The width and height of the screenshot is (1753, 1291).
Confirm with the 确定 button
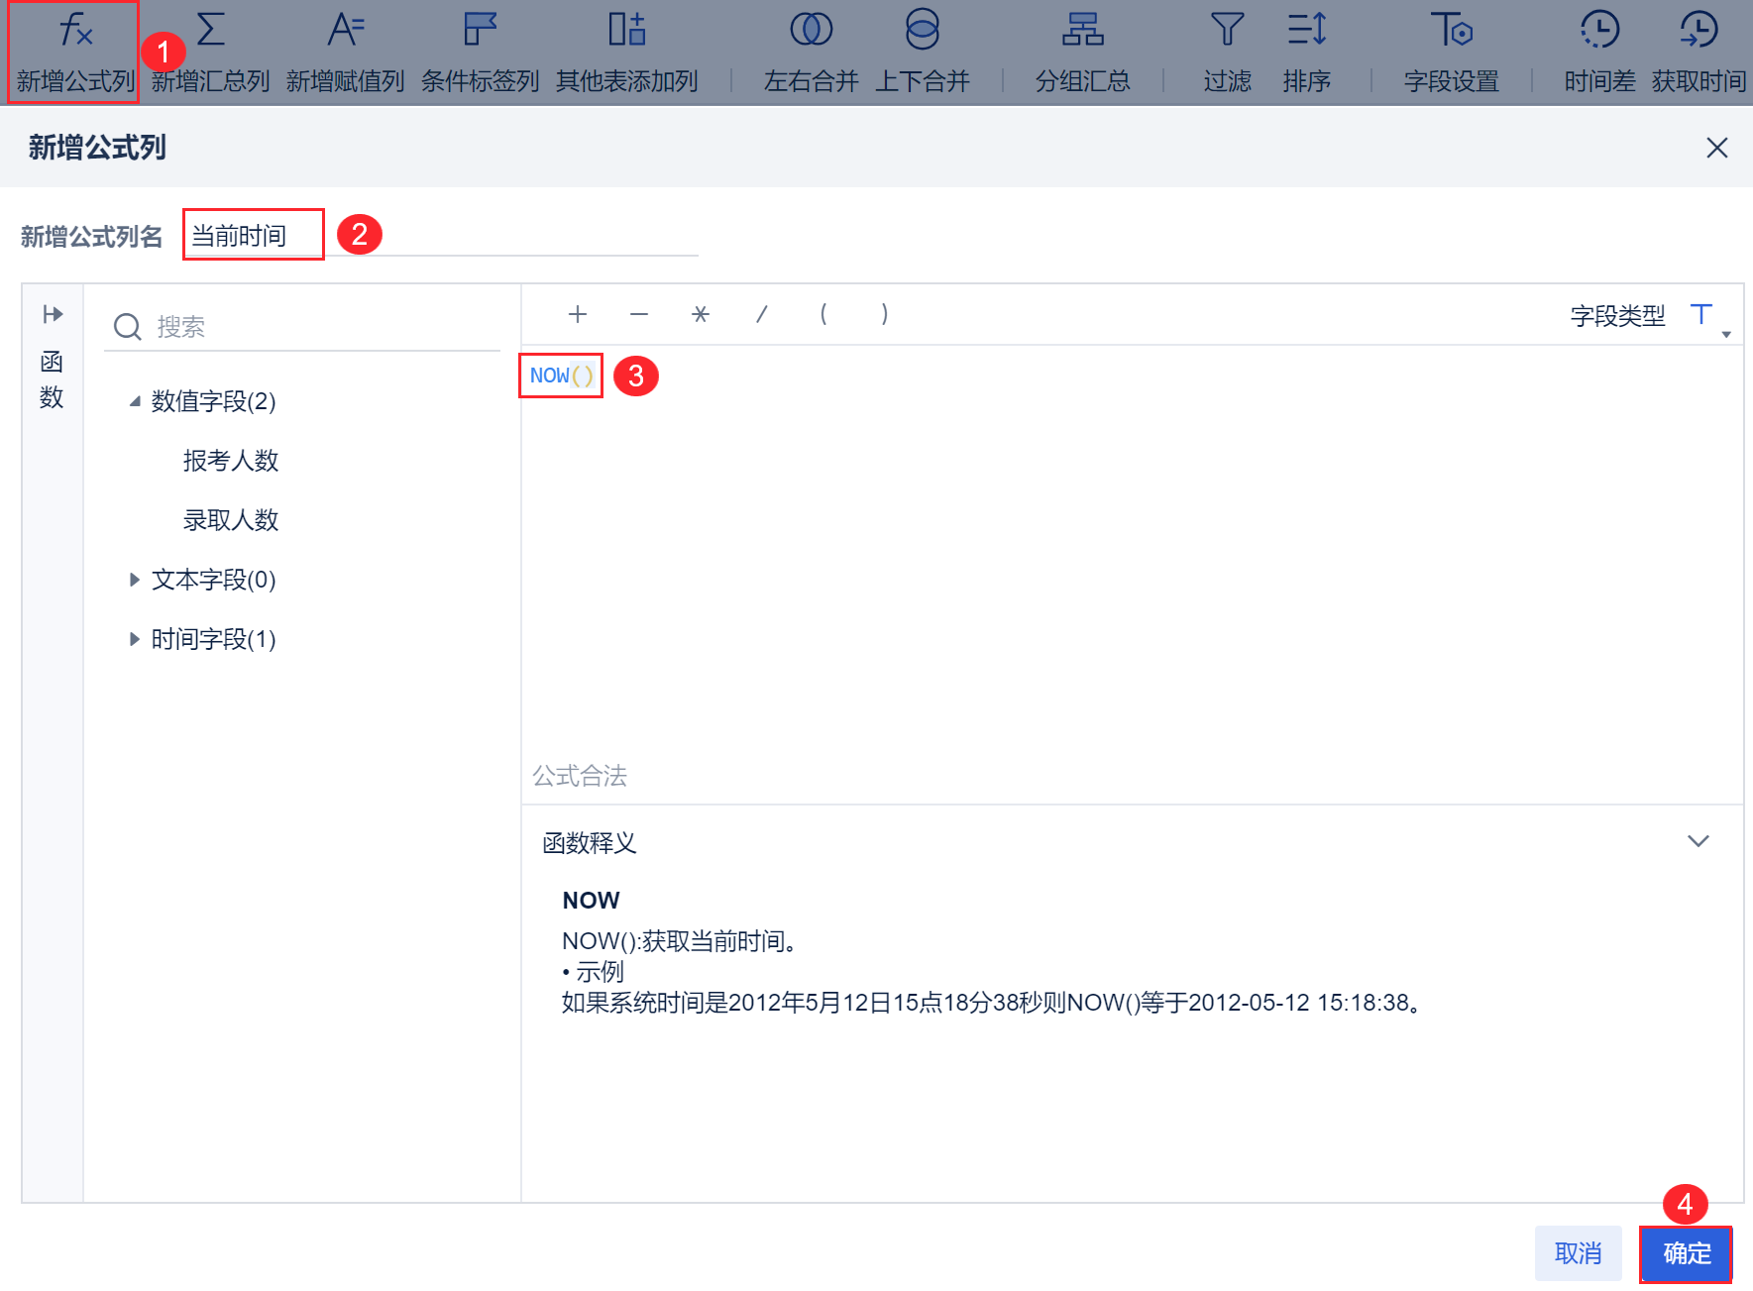(1686, 1253)
